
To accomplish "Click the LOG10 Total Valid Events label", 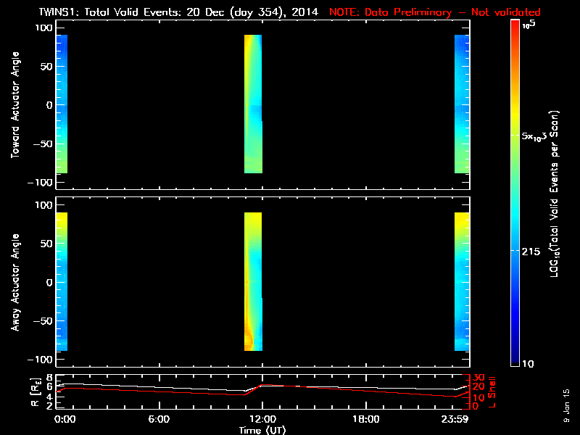I will (x=557, y=194).
